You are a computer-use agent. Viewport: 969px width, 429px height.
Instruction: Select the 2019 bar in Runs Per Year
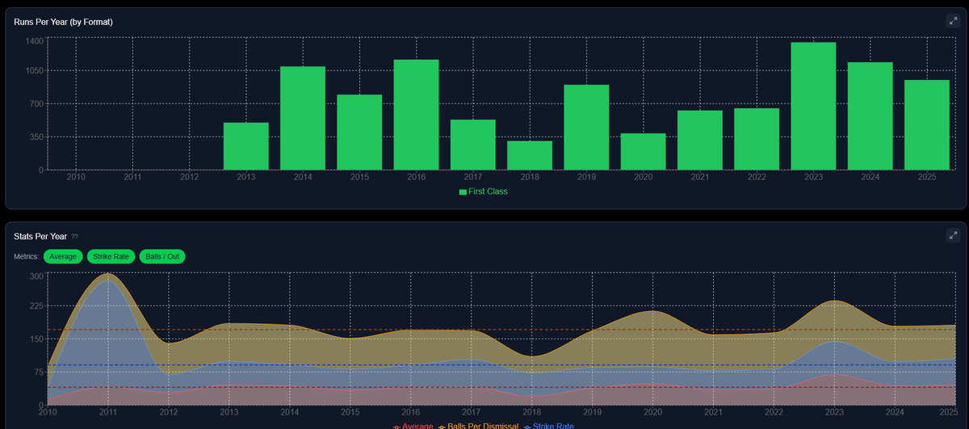[586, 127]
